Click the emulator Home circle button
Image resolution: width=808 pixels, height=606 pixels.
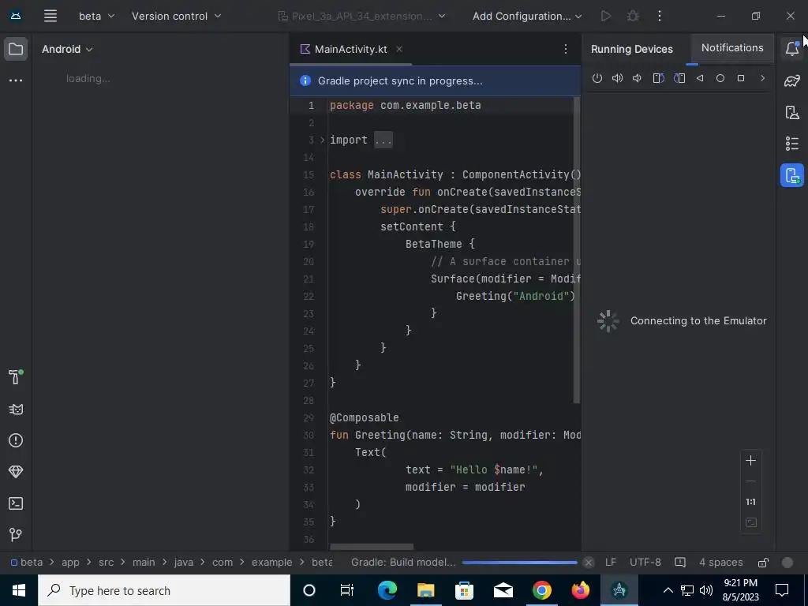(x=720, y=78)
